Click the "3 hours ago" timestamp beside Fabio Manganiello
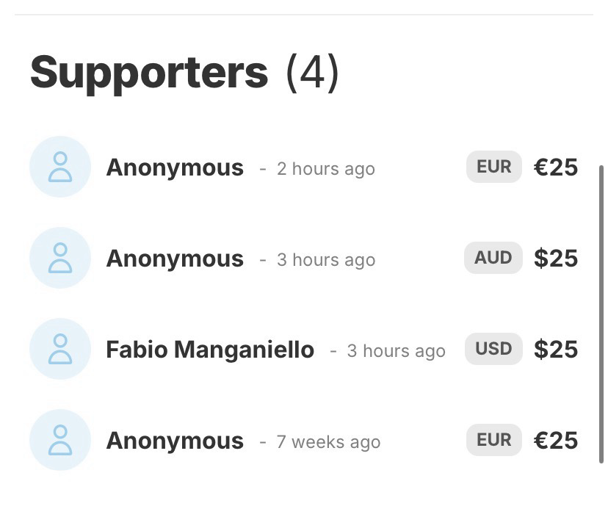The width and height of the screenshot is (608, 531). (396, 351)
